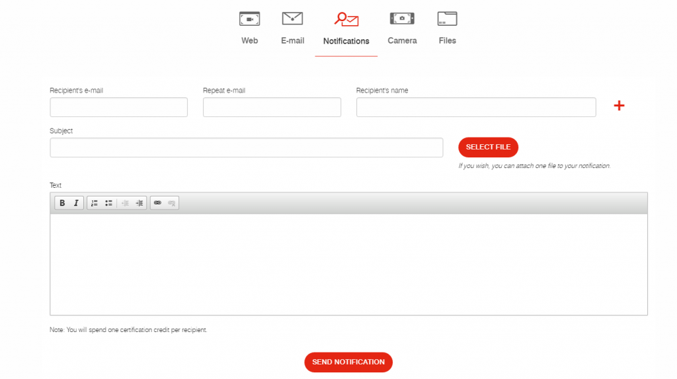Select the Notifications tab

pyautogui.click(x=346, y=28)
